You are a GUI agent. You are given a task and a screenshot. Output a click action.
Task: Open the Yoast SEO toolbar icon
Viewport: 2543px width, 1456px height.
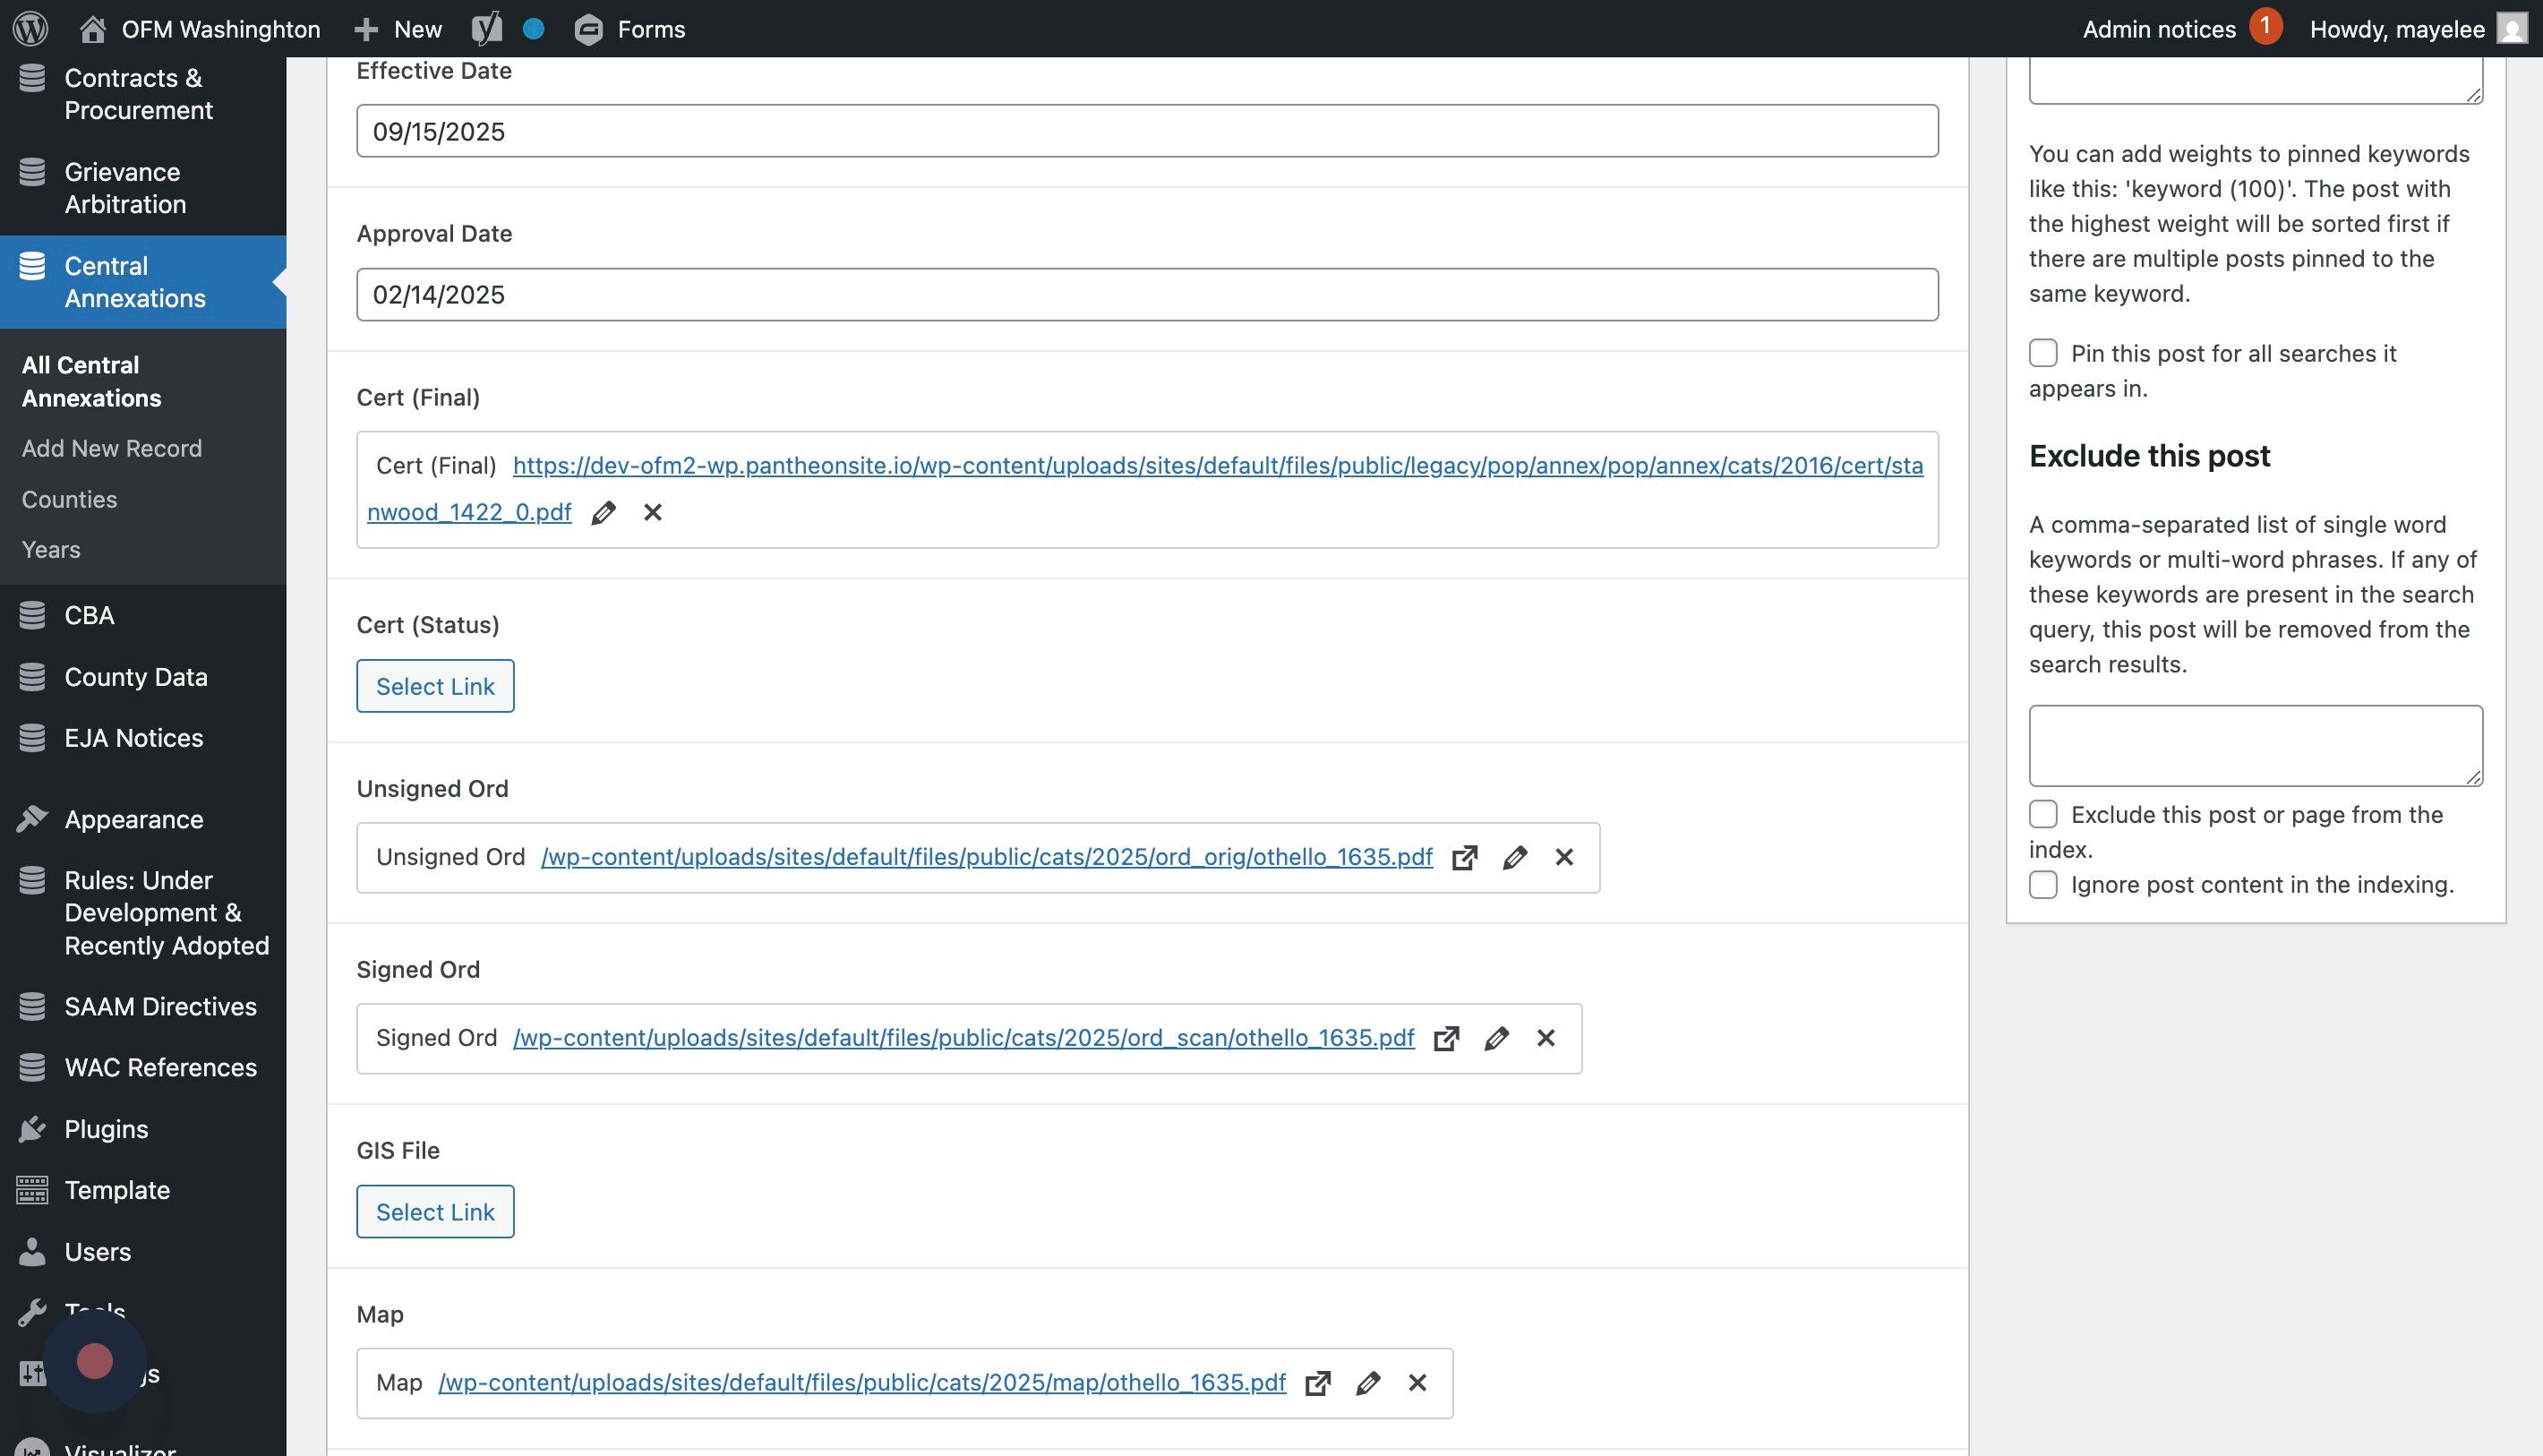(487, 28)
